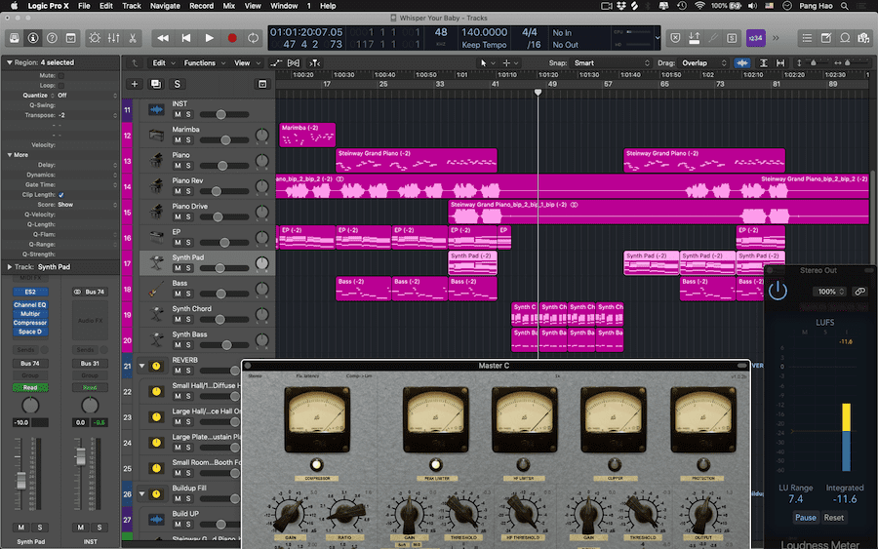Show the Toolbar
878x549 pixels.
click(x=70, y=38)
